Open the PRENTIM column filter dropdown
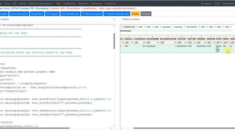The width and height of the screenshot is (235, 132). click(x=211, y=43)
